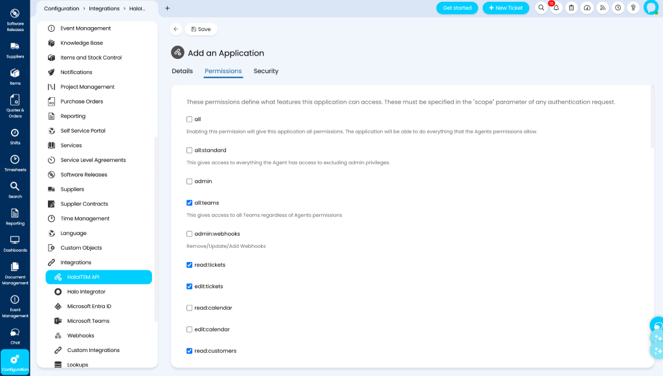The height and width of the screenshot is (376, 663).
Task: Uncheck the all:teams permission
Action: point(190,203)
